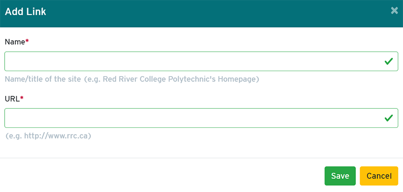403x192 pixels.
Task: Click the teal header bar's empty area
Action: [x=210, y=13]
